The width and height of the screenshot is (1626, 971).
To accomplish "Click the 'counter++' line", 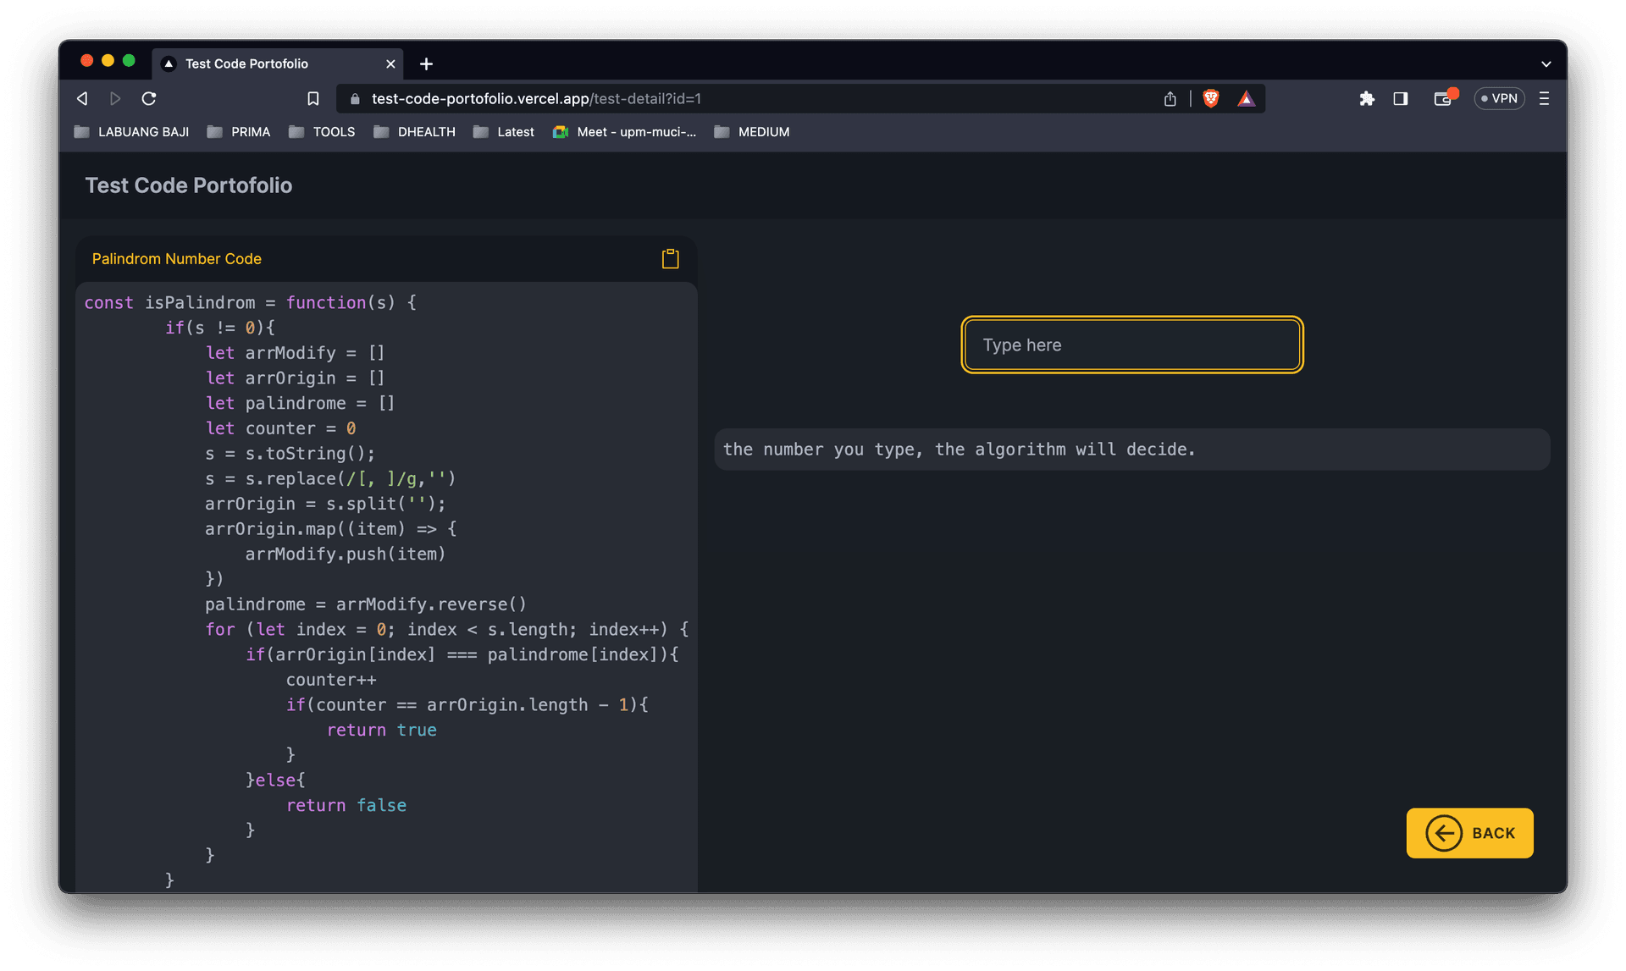I will click(331, 680).
